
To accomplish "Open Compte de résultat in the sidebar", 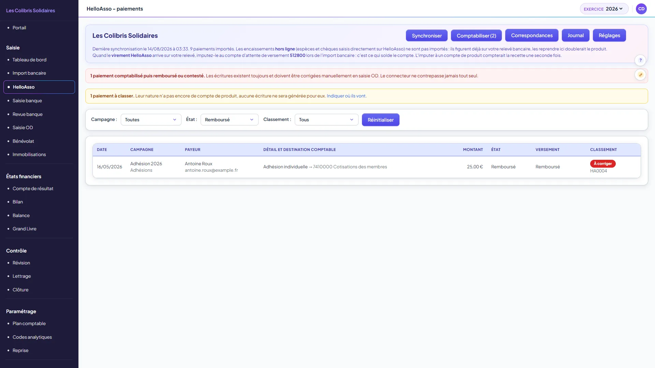I will (x=33, y=188).
